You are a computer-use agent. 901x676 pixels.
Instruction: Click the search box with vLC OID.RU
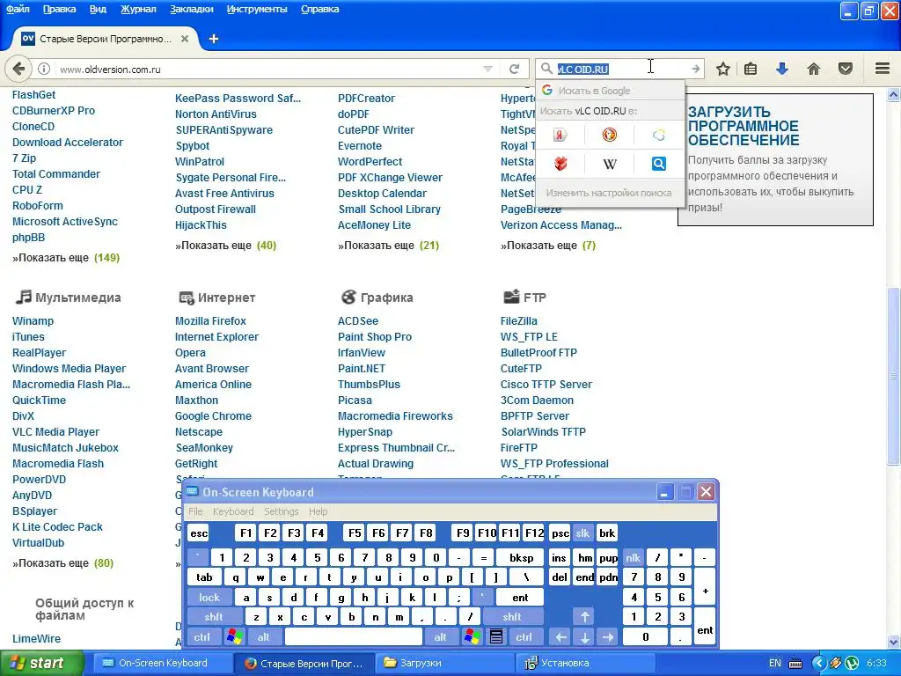tap(618, 69)
